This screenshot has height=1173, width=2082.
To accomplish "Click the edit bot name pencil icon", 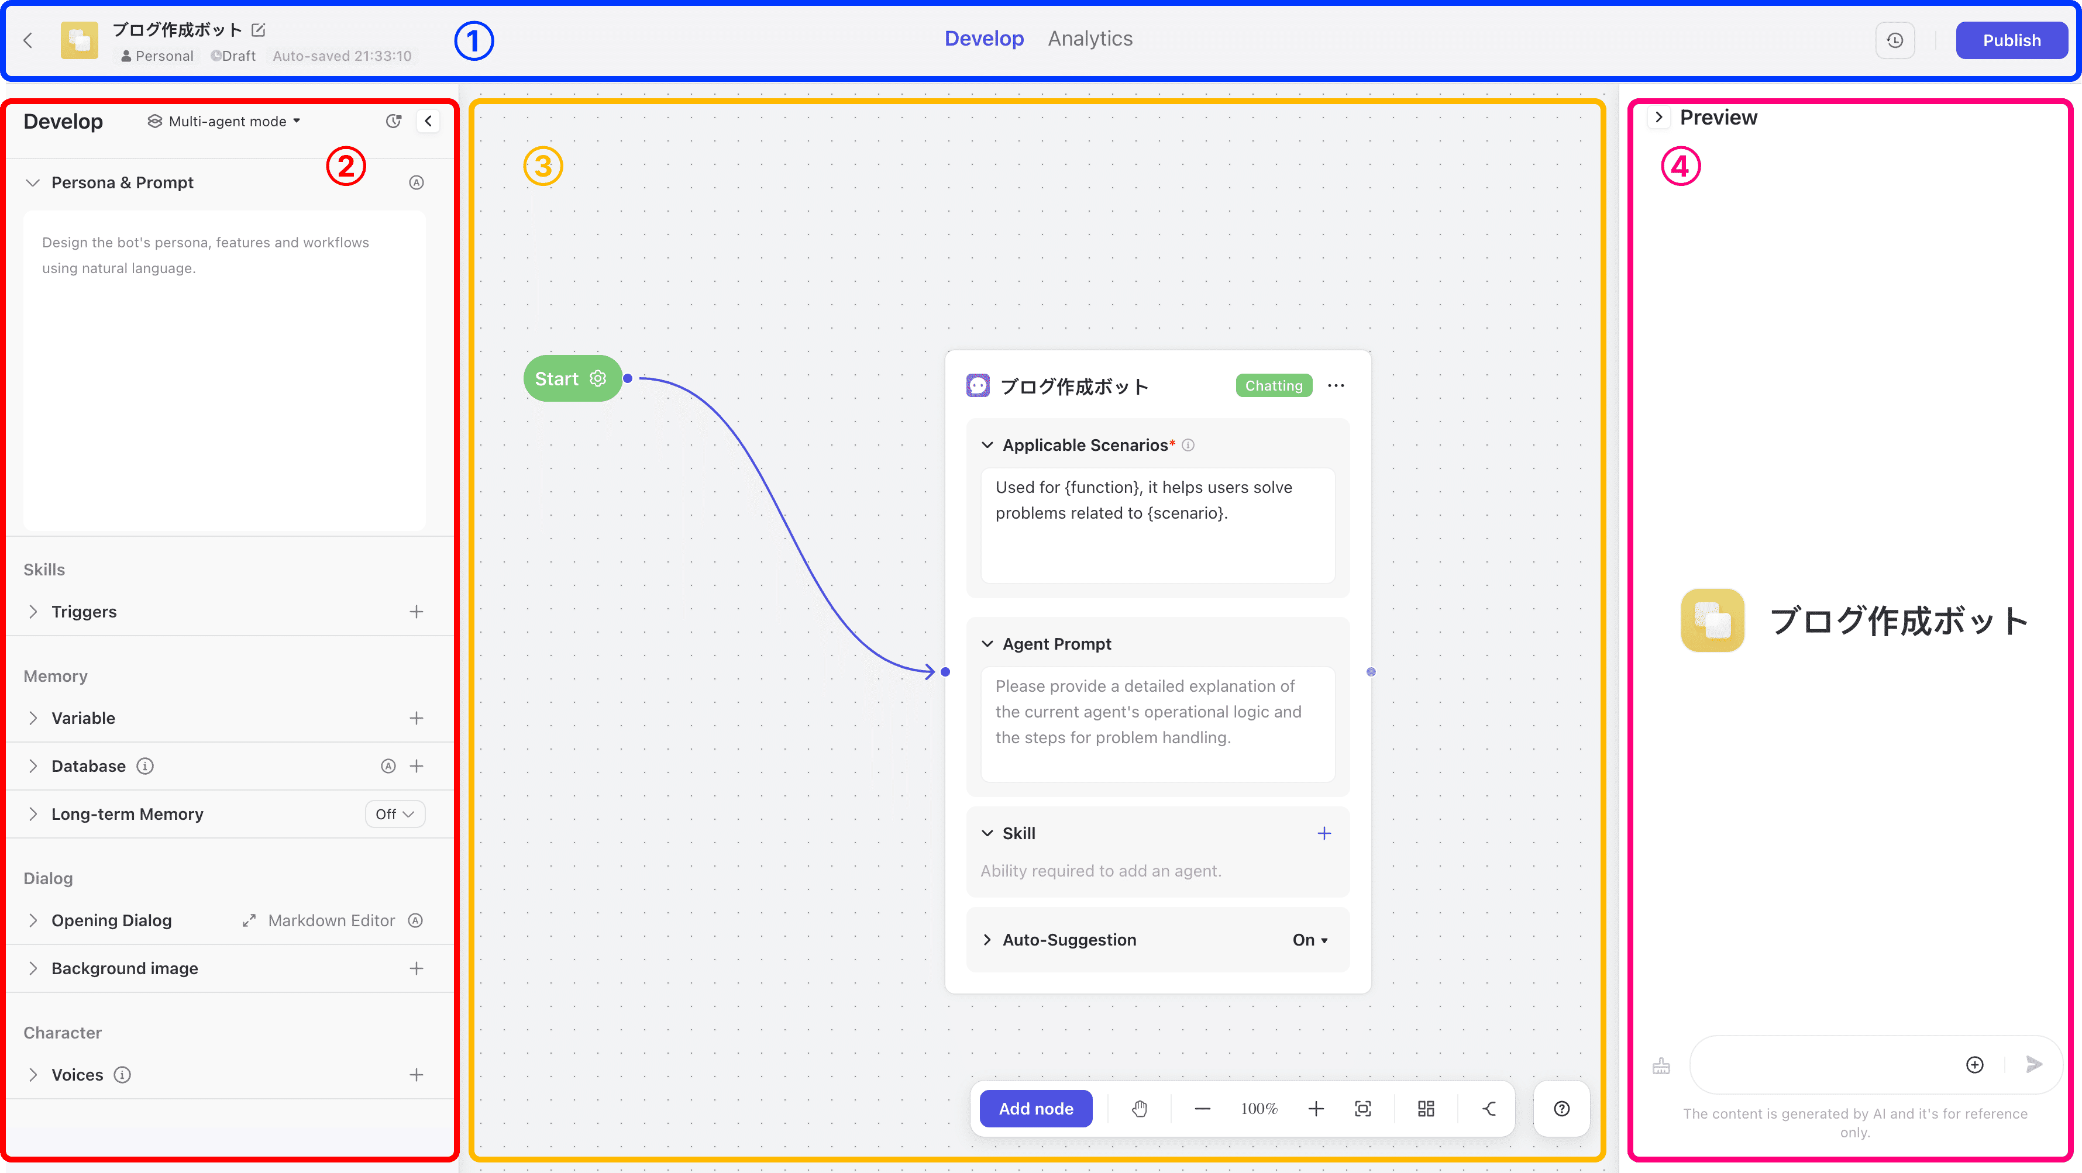I will [x=259, y=30].
